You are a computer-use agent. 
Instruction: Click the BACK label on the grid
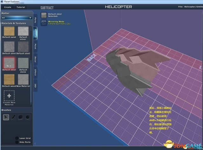[92, 57]
